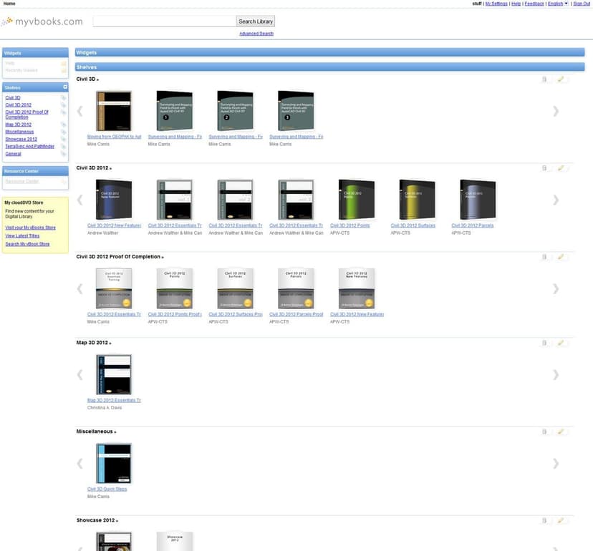Open Search My vBook Store link
The width and height of the screenshot is (593, 551).
pyautogui.click(x=27, y=244)
